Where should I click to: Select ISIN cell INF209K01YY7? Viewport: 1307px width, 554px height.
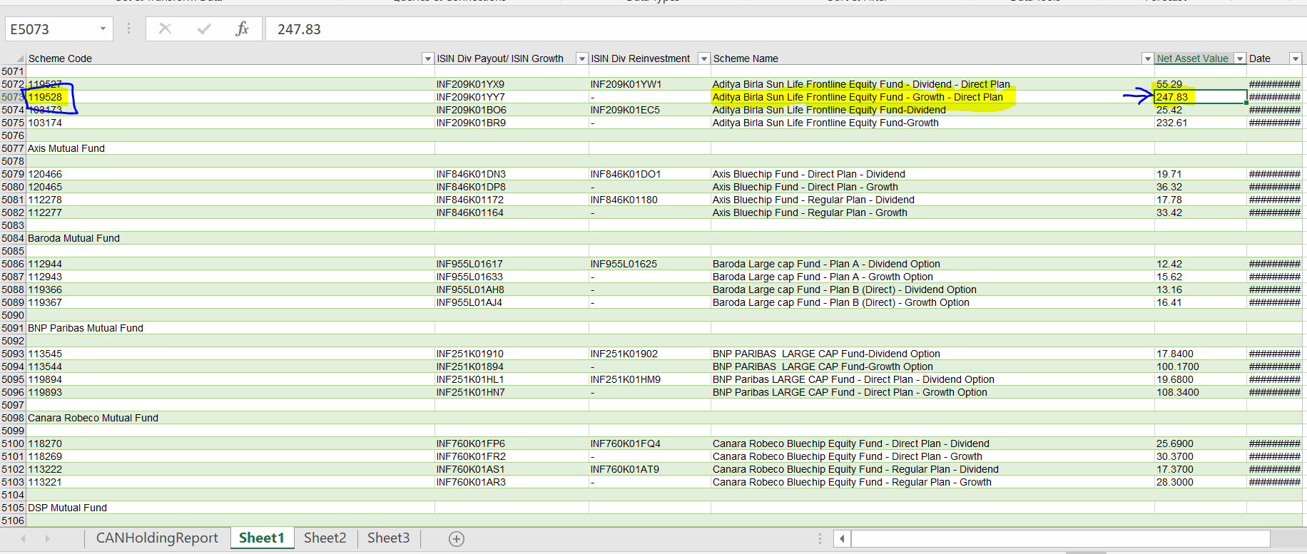click(512, 97)
